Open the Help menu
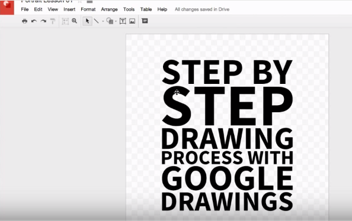 (x=162, y=9)
